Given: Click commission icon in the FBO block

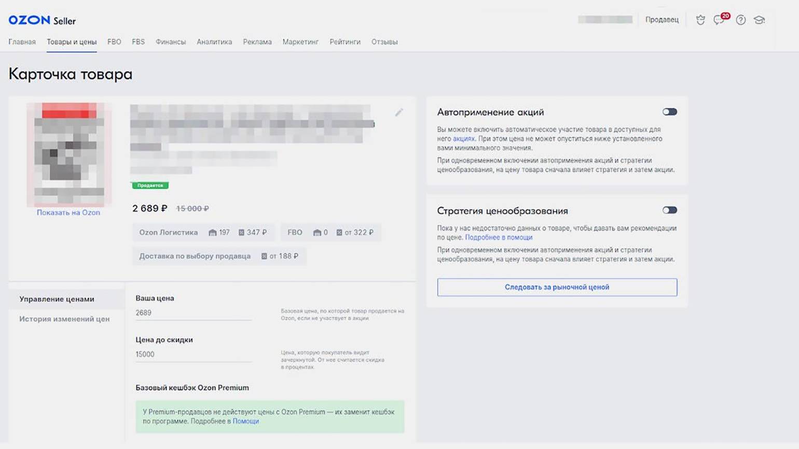Looking at the screenshot, I should (339, 233).
